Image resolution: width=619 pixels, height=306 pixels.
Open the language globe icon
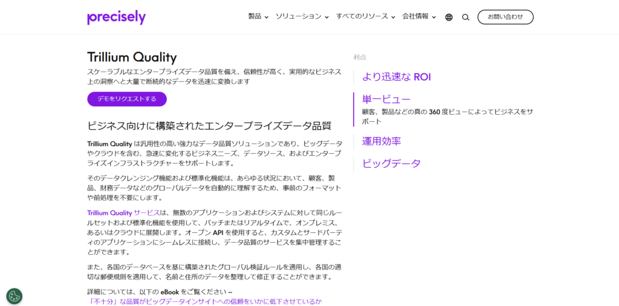click(x=449, y=18)
